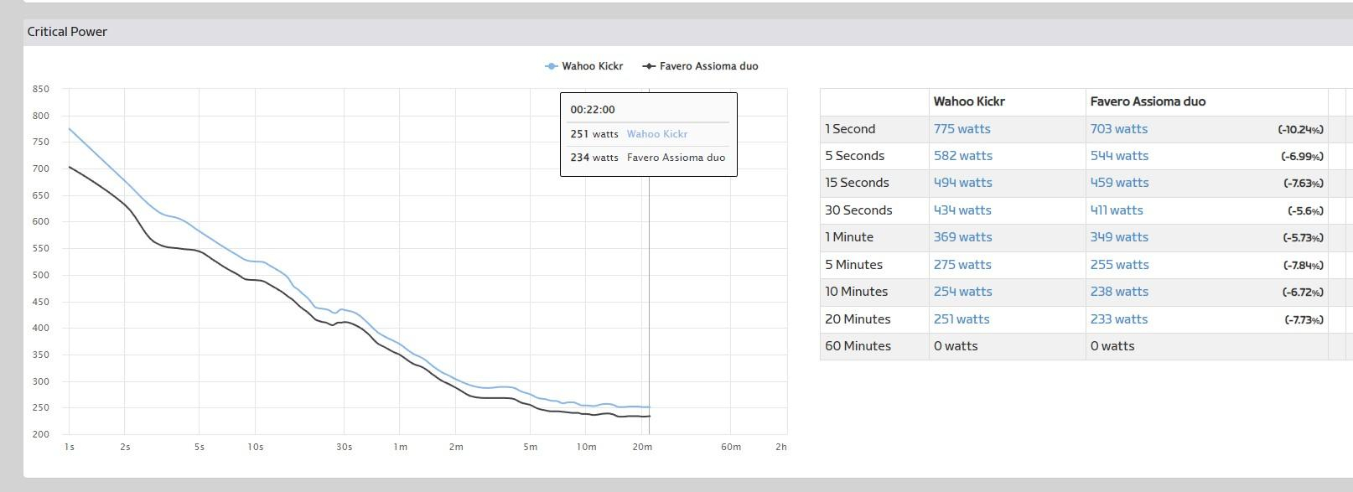Select the 1 Second row label
Screen dimensions: 1353x492
[x=850, y=129]
